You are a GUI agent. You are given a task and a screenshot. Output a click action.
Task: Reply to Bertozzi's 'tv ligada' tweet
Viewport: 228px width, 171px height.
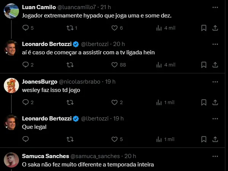point(26,65)
